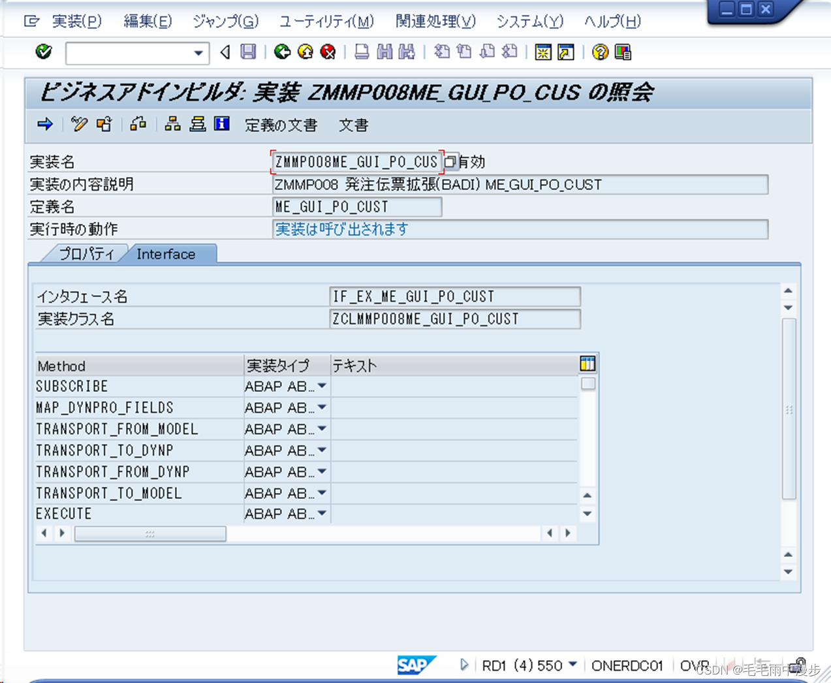Expand the SUBSCRIBE implementation type dropdown
Screen dimensions: 831x683
(322, 386)
